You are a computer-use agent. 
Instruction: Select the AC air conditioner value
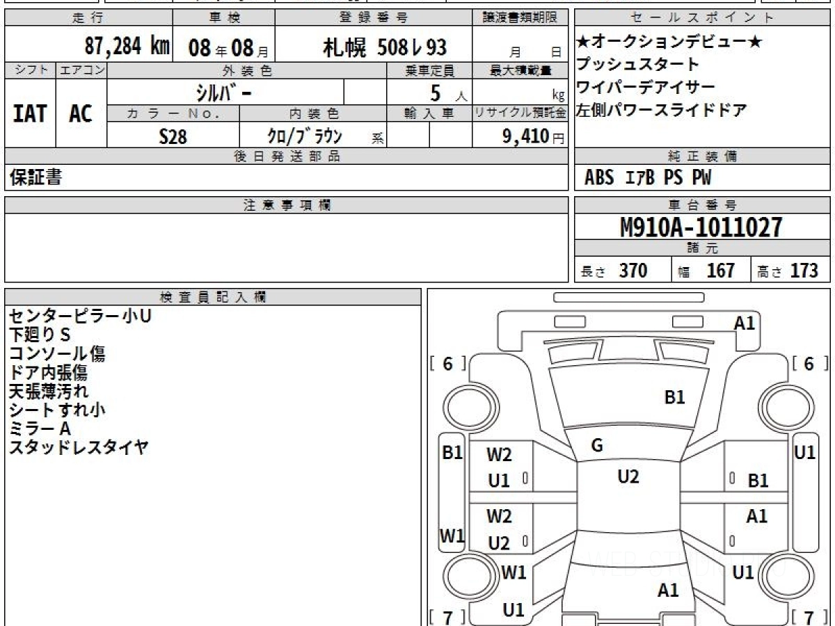81,113
